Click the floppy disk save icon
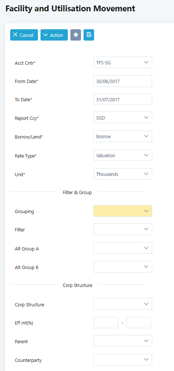The image size is (174, 371). point(89,35)
